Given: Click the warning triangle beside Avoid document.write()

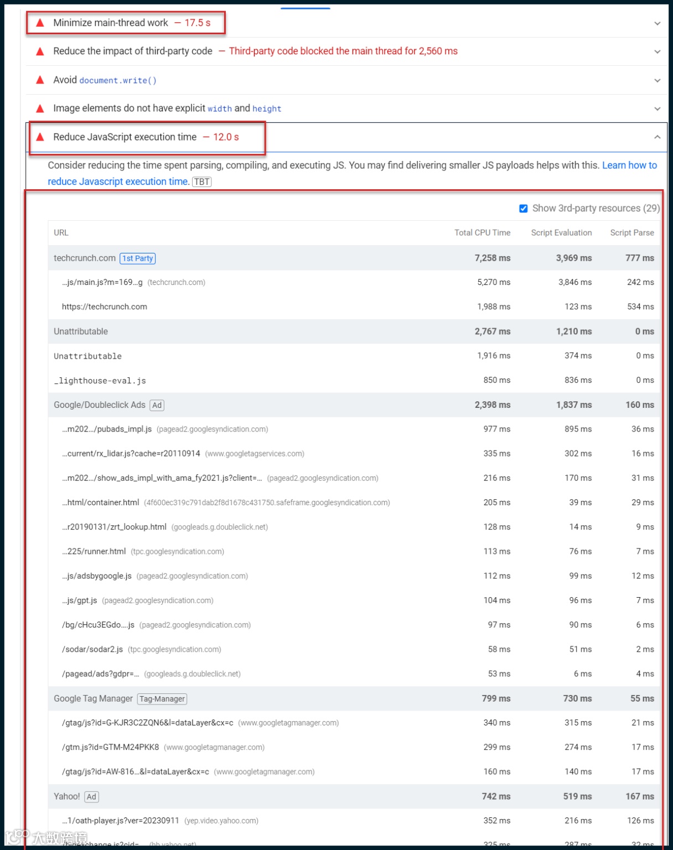Looking at the screenshot, I should pos(40,80).
